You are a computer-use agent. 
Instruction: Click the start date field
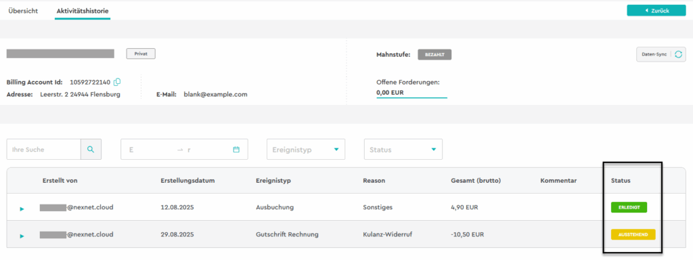point(148,150)
